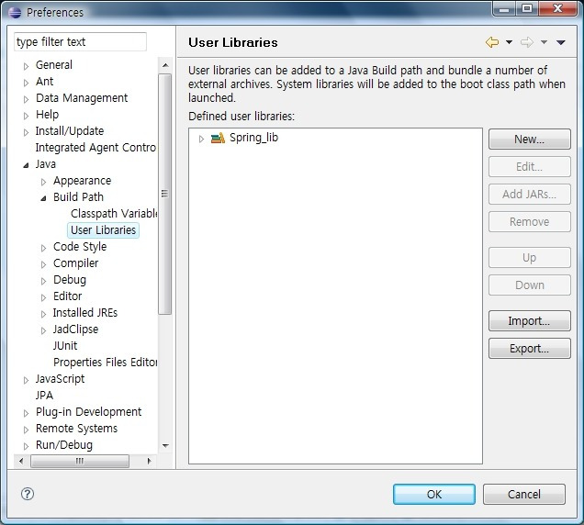Expand the General tree node
The image size is (584, 525).
[26, 66]
